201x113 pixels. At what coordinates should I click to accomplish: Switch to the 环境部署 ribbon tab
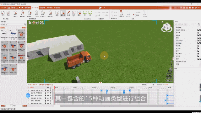pyautogui.click(x=42, y=8)
